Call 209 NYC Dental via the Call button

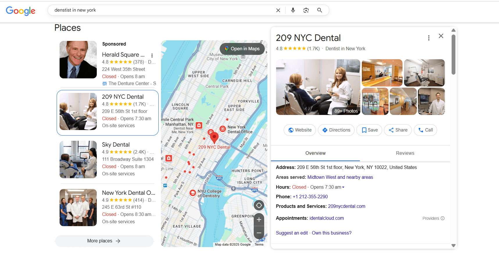pos(425,130)
